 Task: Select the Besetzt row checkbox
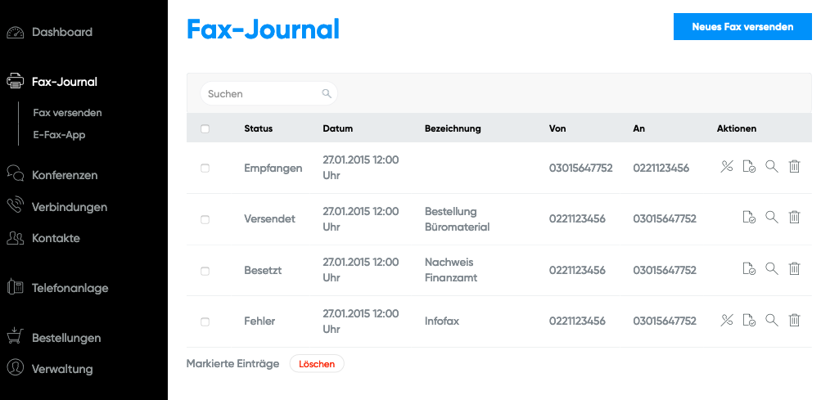pyautogui.click(x=205, y=271)
